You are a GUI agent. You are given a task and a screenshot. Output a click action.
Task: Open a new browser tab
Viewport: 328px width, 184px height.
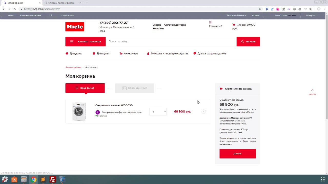87,3
